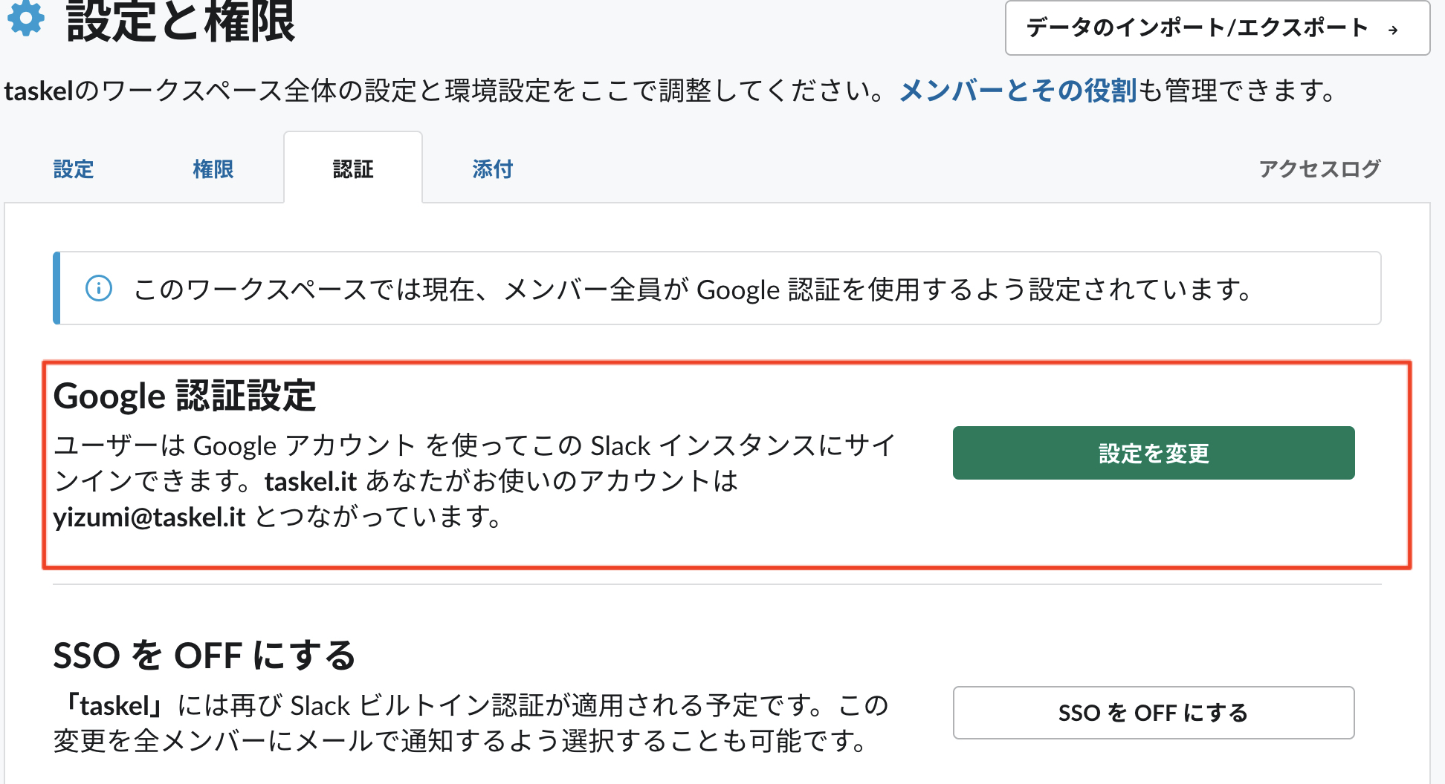The width and height of the screenshot is (1445, 784).
Task: Click the SSO を OFF にする button
Action: pyautogui.click(x=1153, y=713)
